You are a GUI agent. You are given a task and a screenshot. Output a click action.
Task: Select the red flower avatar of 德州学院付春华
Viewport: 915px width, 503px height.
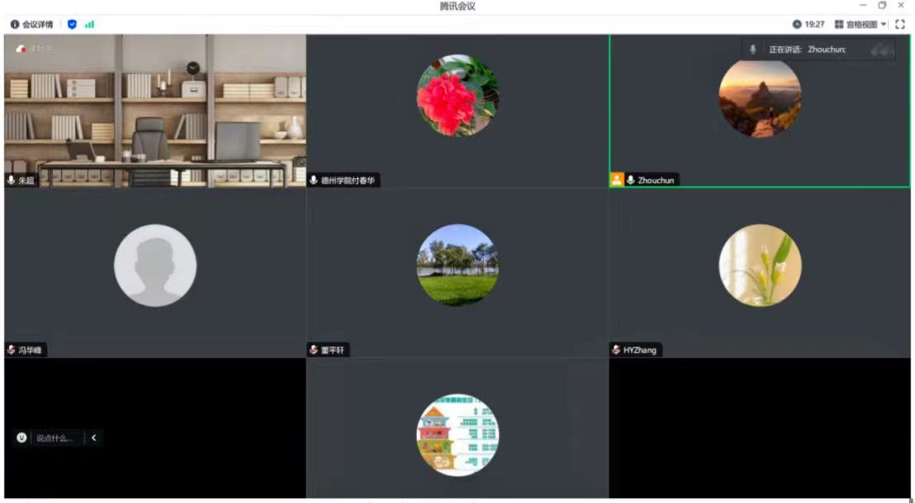tap(457, 95)
